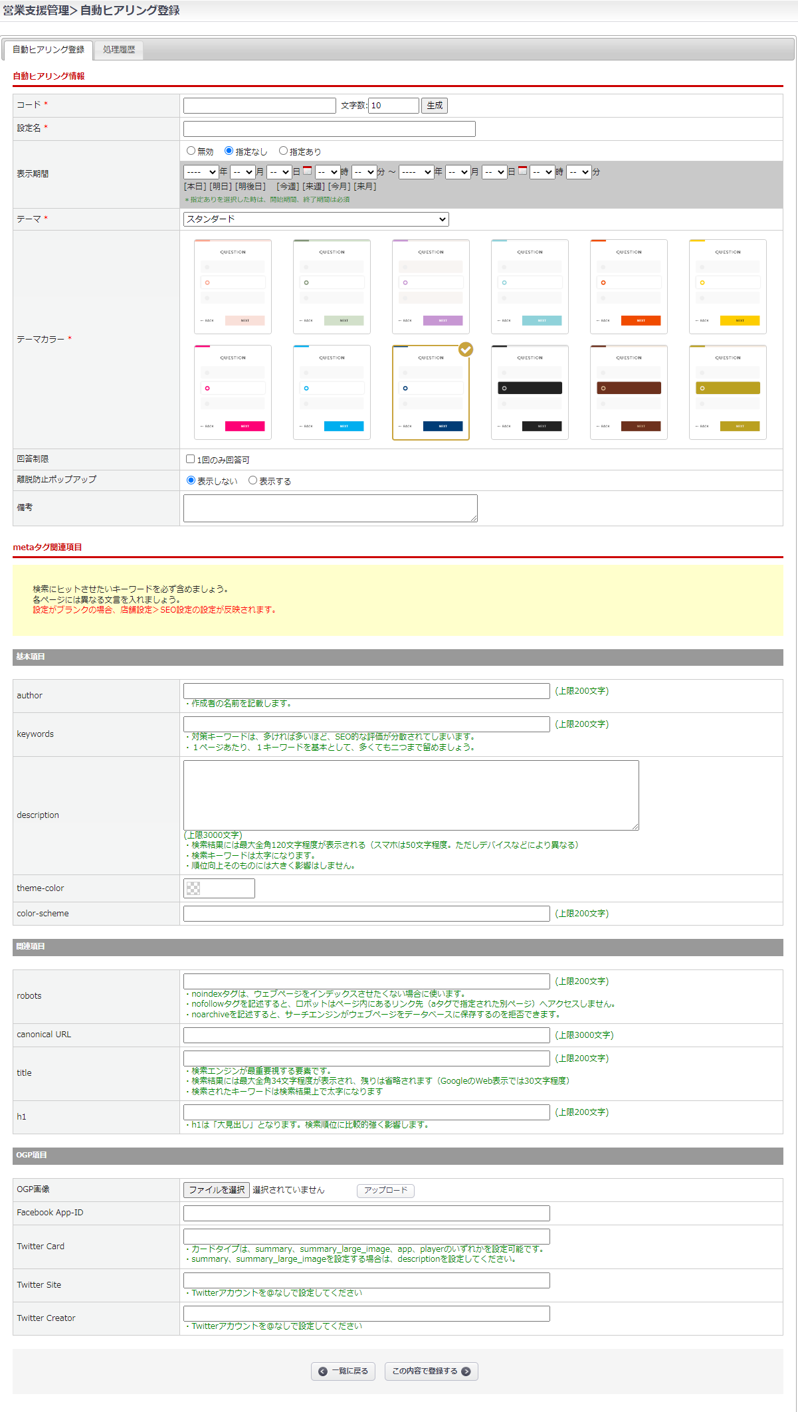Expand the テーマ dropdown showing スタンダード
This screenshot has height=1412, width=798.
pos(316,219)
